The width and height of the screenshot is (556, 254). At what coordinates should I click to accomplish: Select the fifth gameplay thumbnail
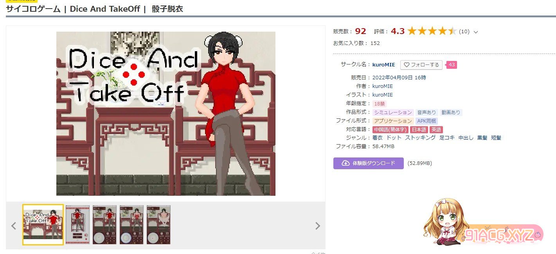(158, 225)
